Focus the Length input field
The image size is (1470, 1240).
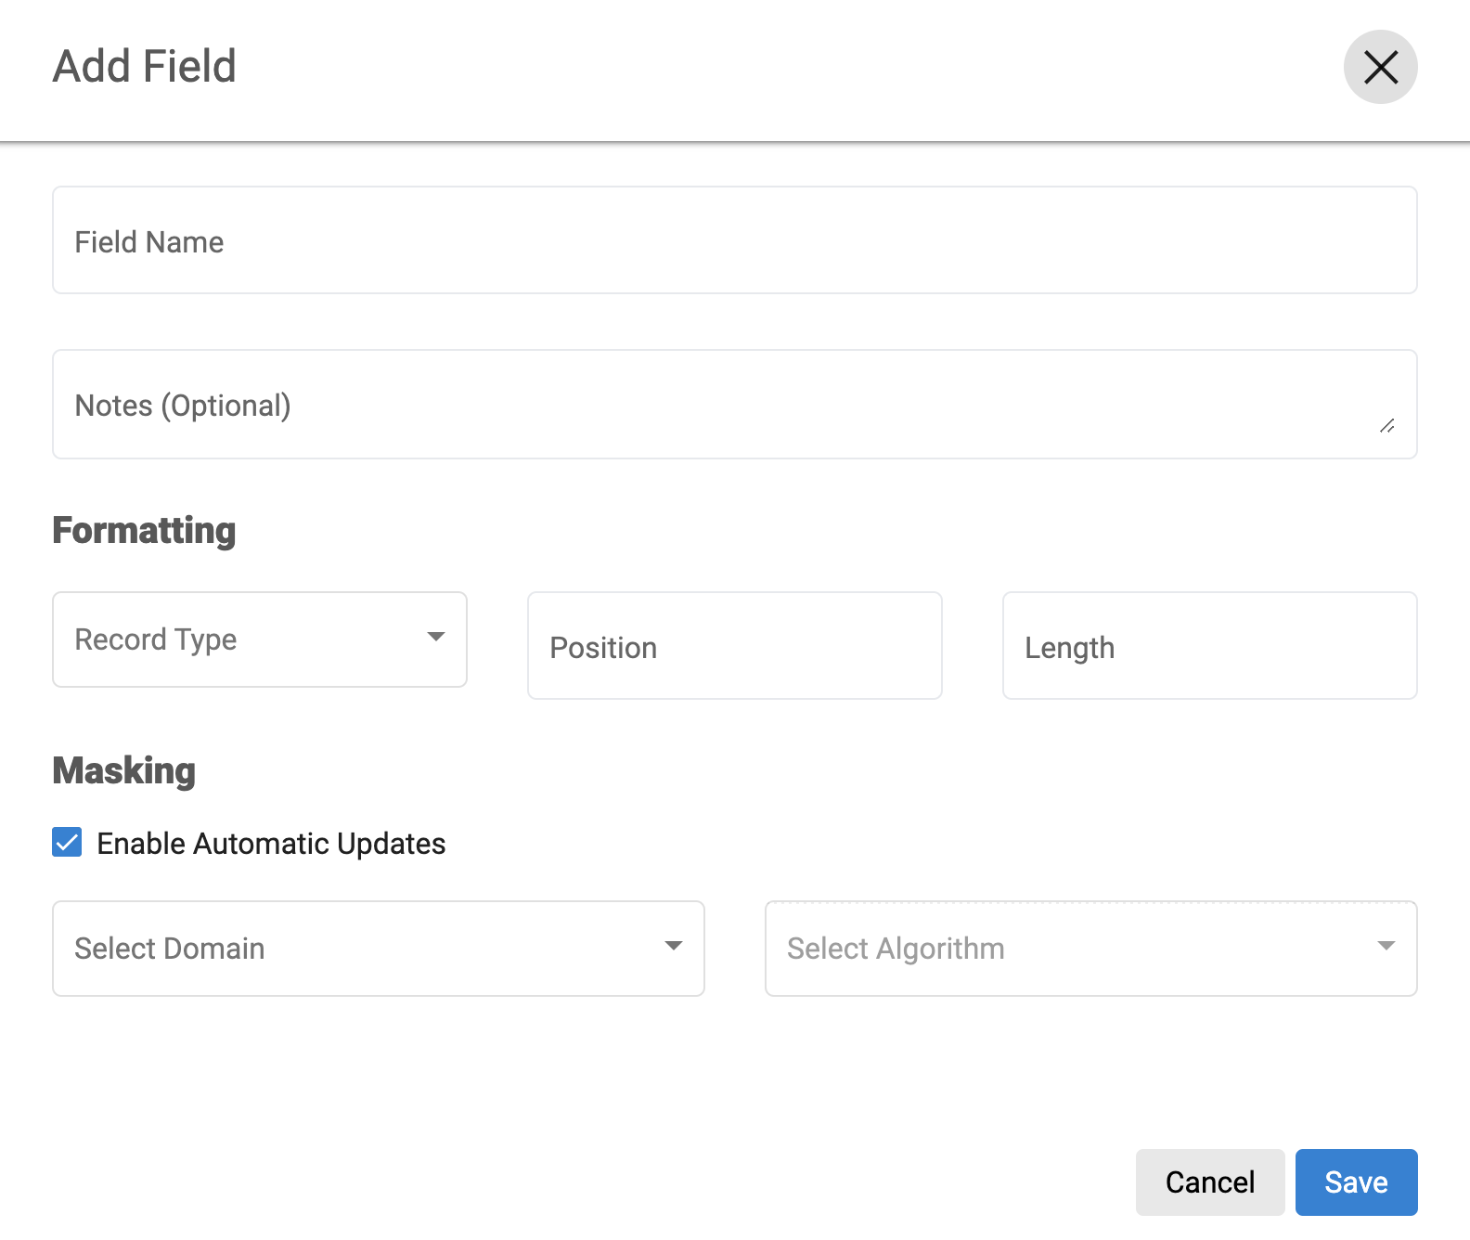pyautogui.click(x=1209, y=647)
